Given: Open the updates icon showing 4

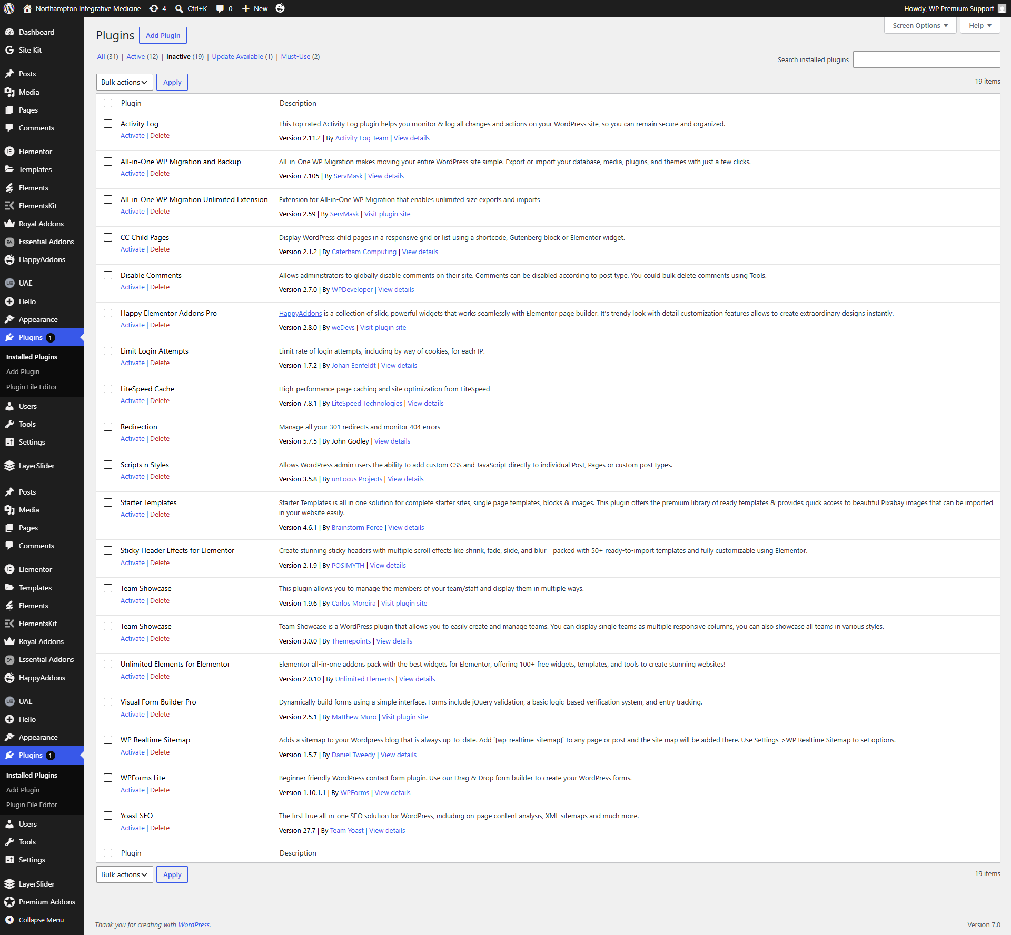Looking at the screenshot, I should pos(154,8).
